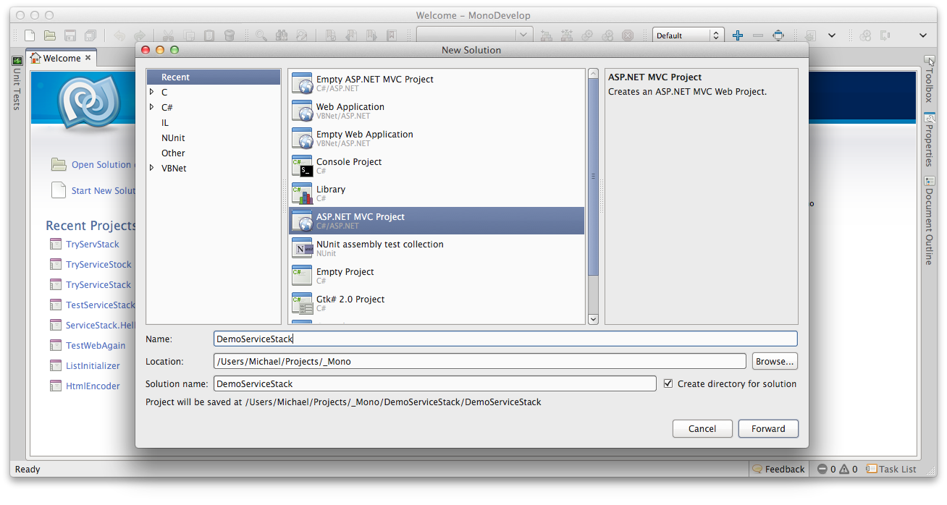Expand the VBNet category in the tree

coord(151,168)
